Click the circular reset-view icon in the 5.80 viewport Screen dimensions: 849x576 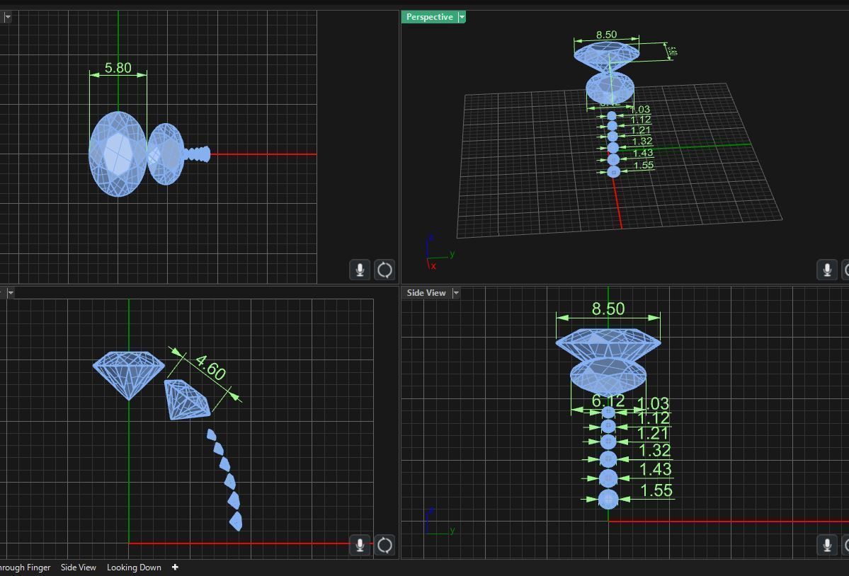tap(384, 270)
